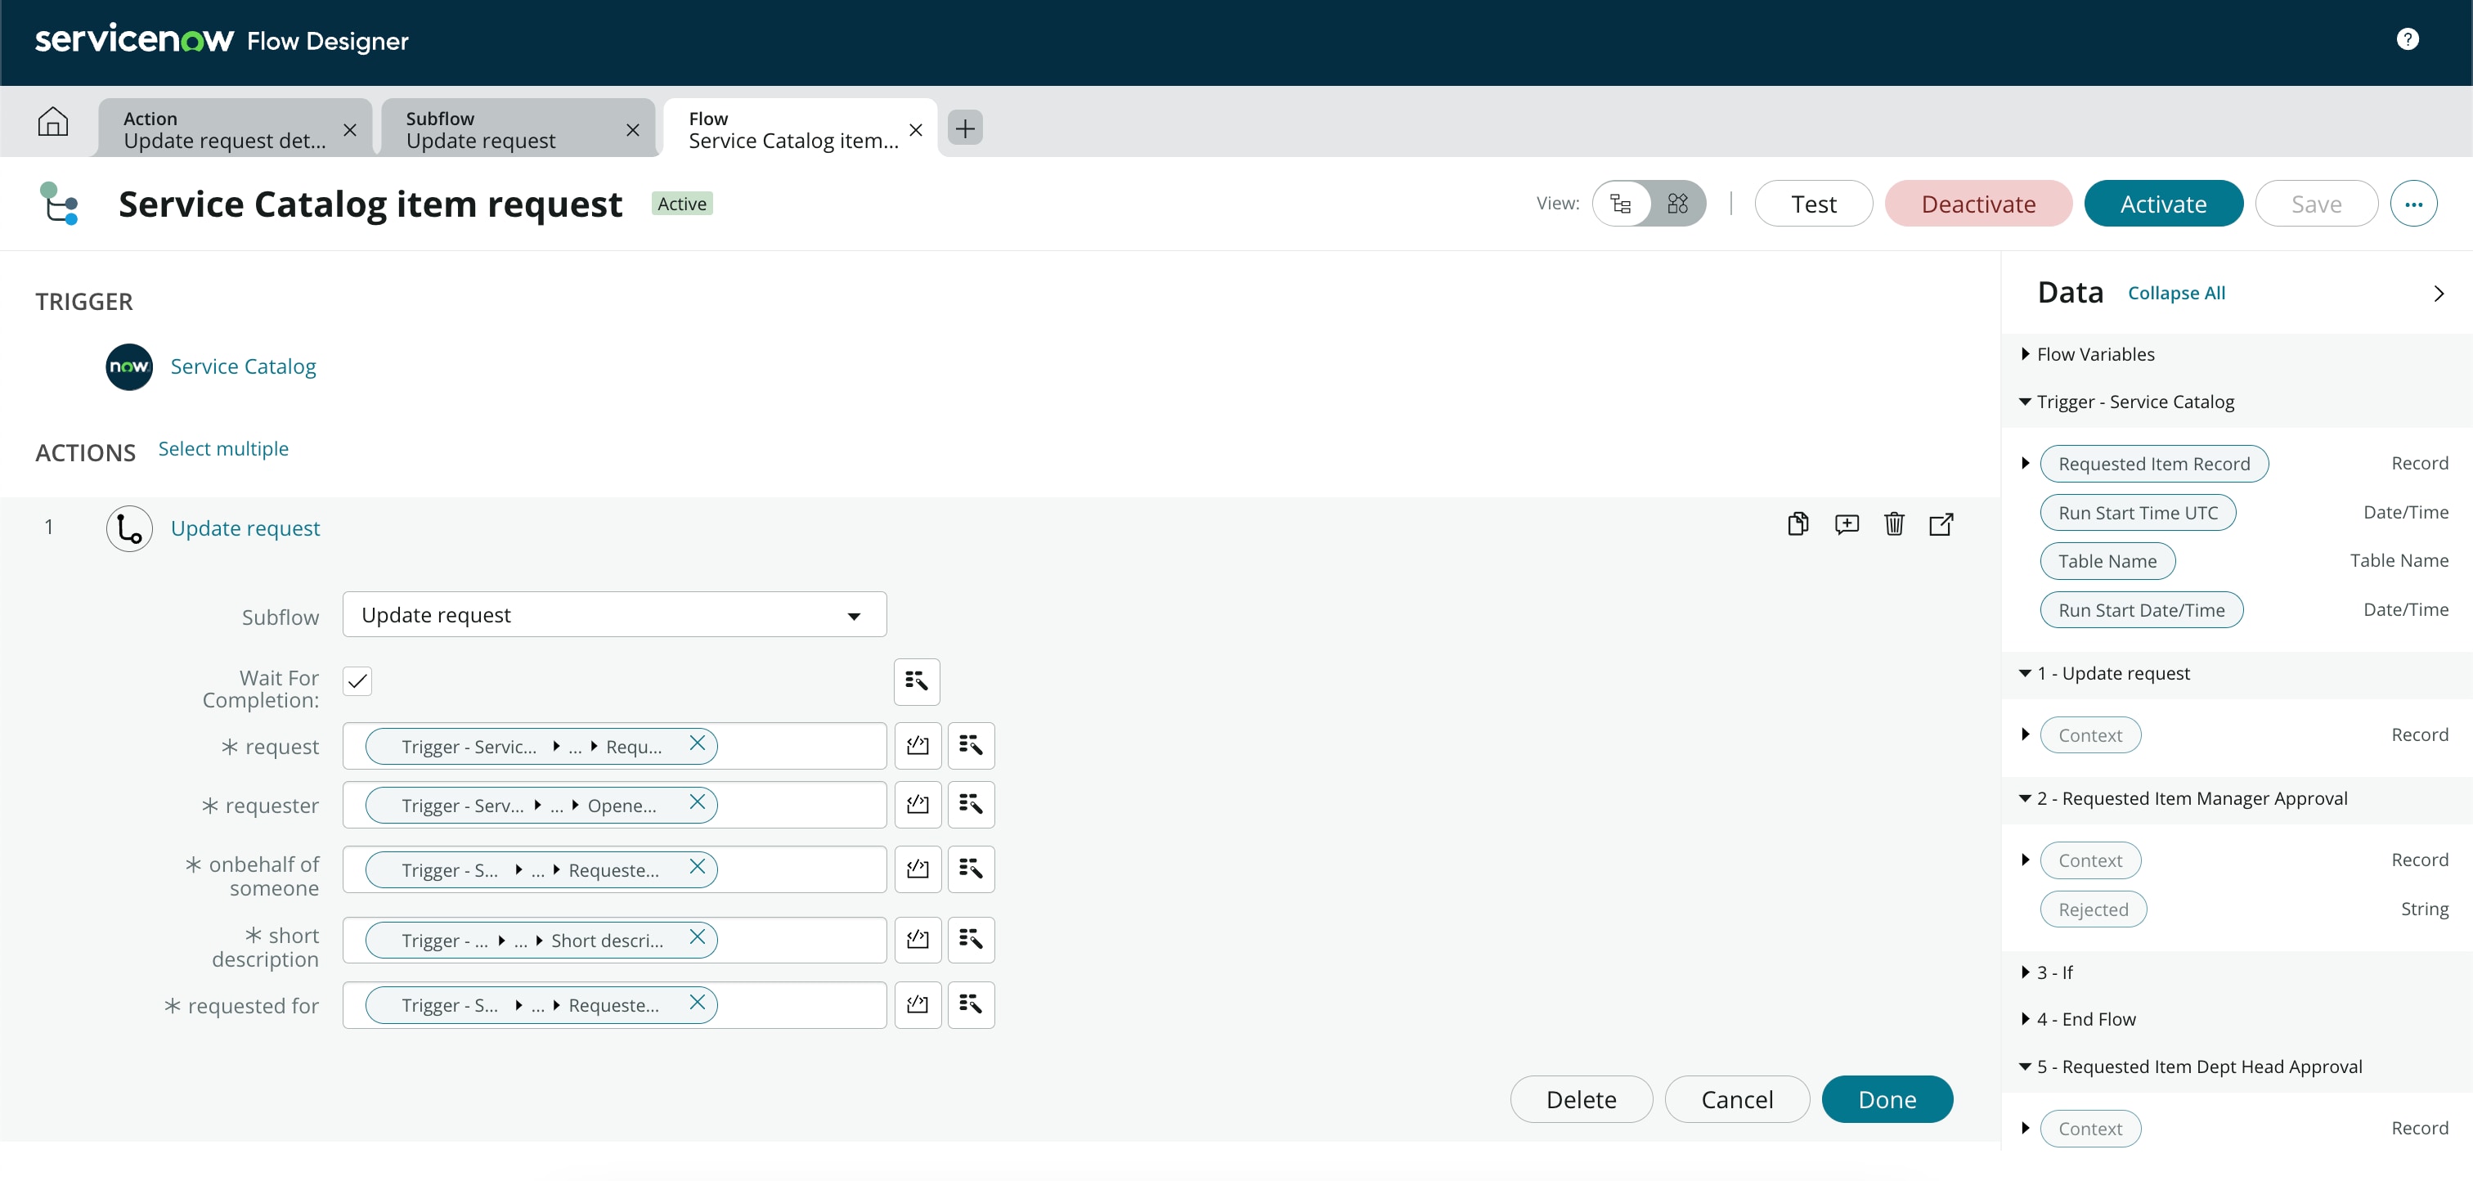Open the more actions ellipsis menu
The image size is (2473, 1181).
[x=2412, y=204]
